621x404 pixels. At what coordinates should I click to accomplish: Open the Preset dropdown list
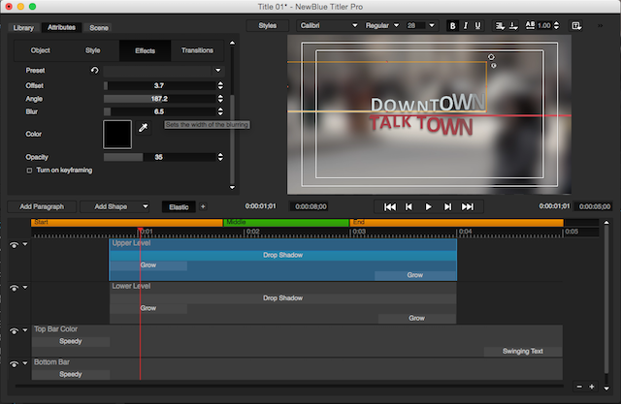pos(162,71)
